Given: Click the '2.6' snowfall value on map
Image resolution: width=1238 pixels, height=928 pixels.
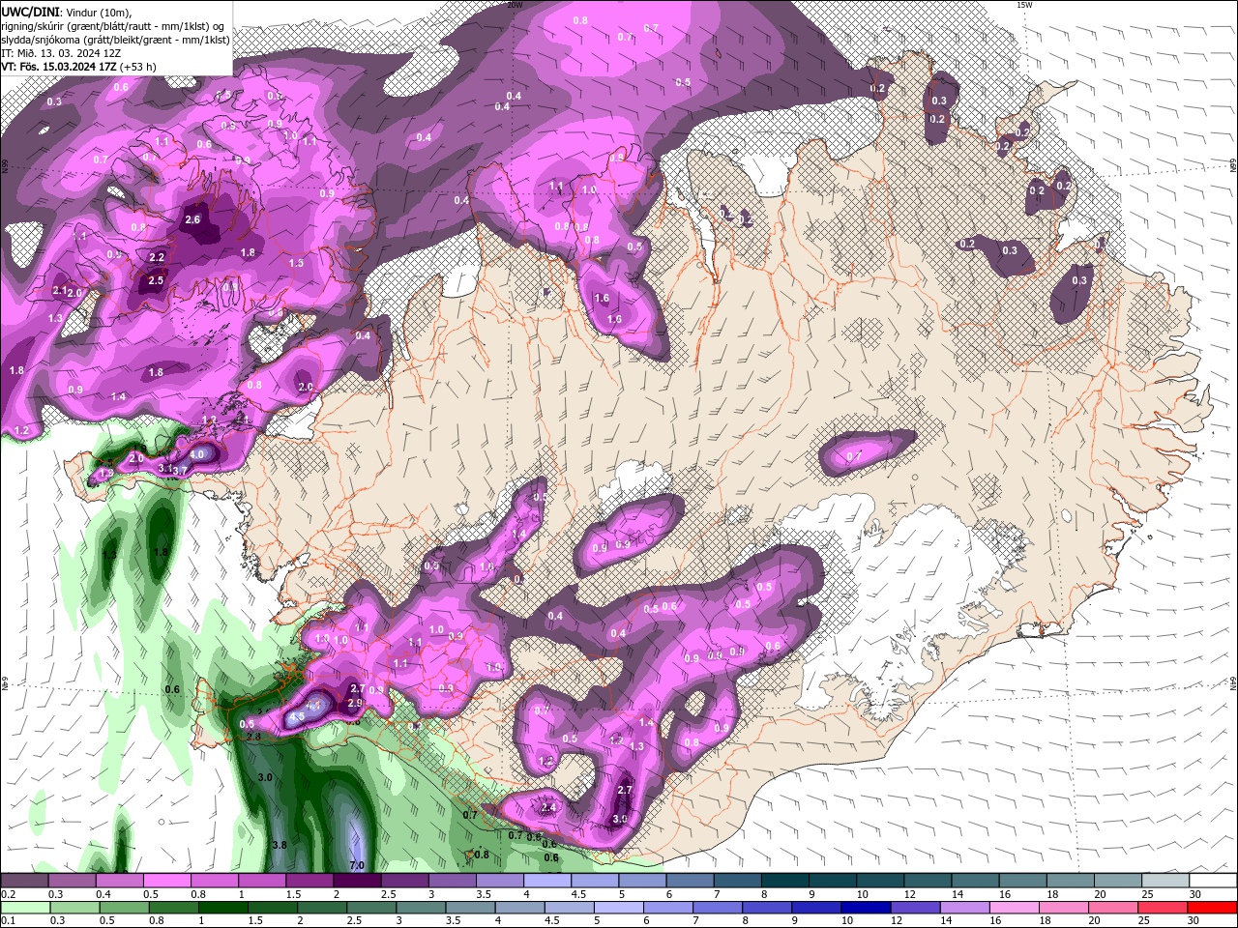Looking at the screenshot, I should [192, 219].
